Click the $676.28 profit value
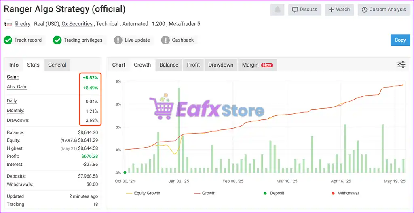Viewport: 414px width, 213px height. click(x=89, y=156)
